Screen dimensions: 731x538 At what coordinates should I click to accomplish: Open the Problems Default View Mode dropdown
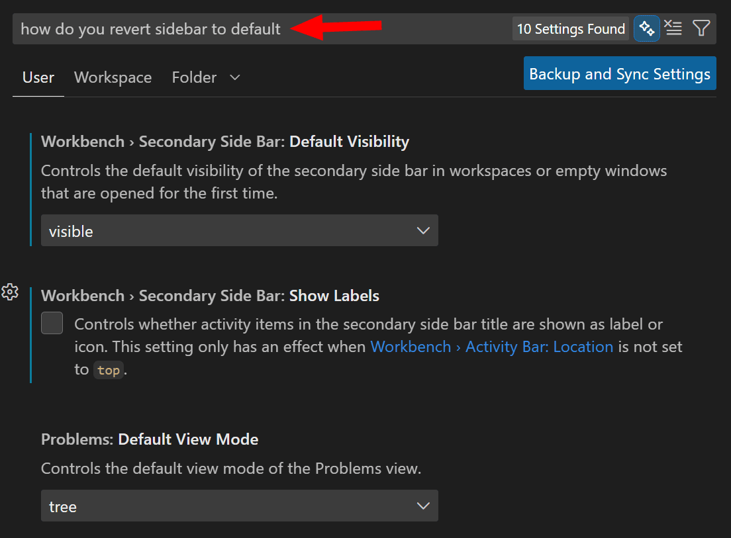240,506
